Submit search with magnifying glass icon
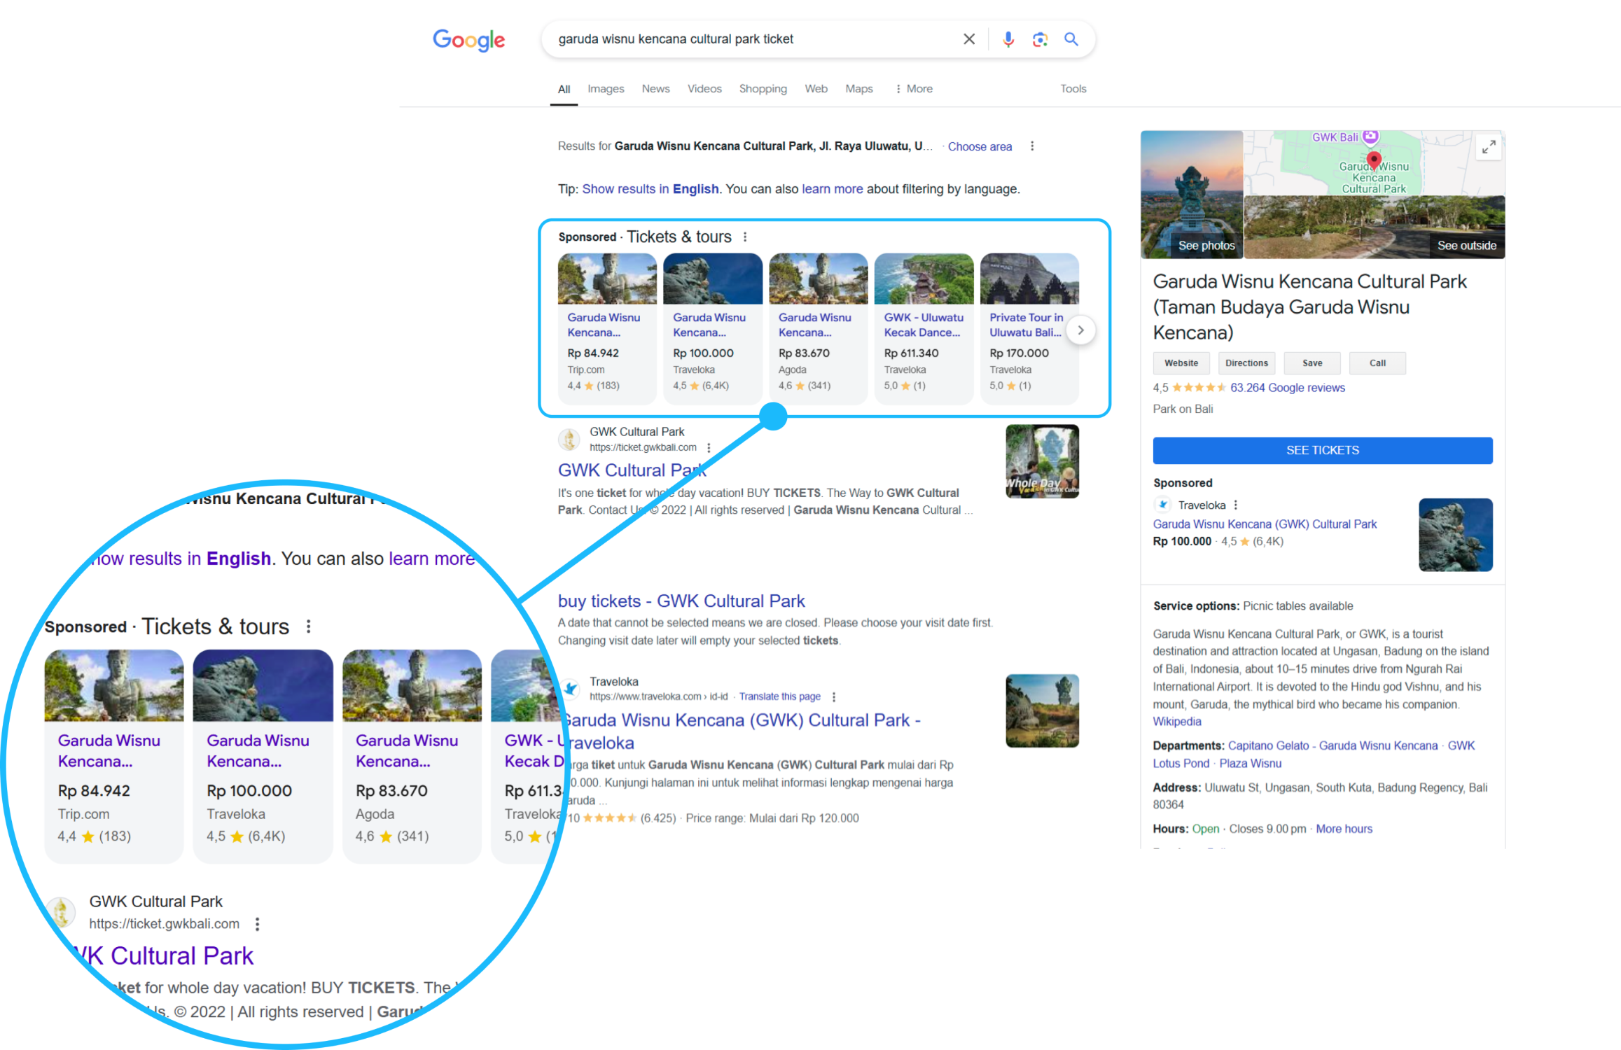 1071,39
